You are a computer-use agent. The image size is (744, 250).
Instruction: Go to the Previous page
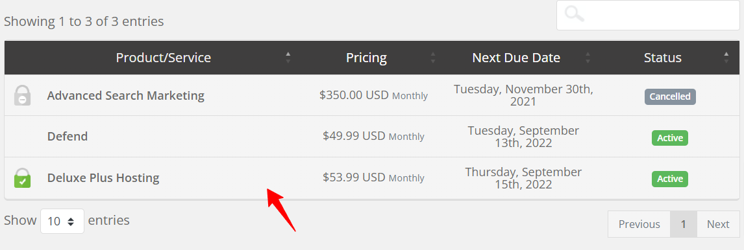639,224
